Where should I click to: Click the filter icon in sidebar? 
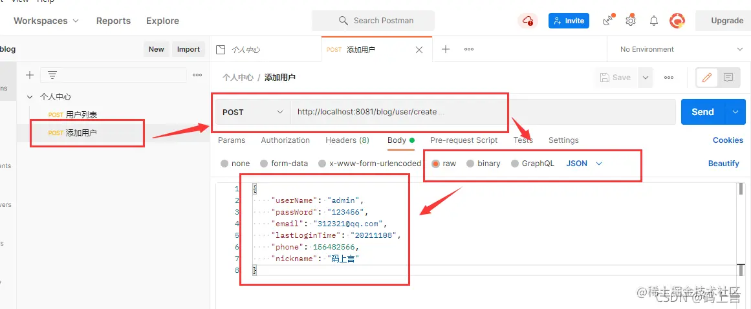coord(52,75)
